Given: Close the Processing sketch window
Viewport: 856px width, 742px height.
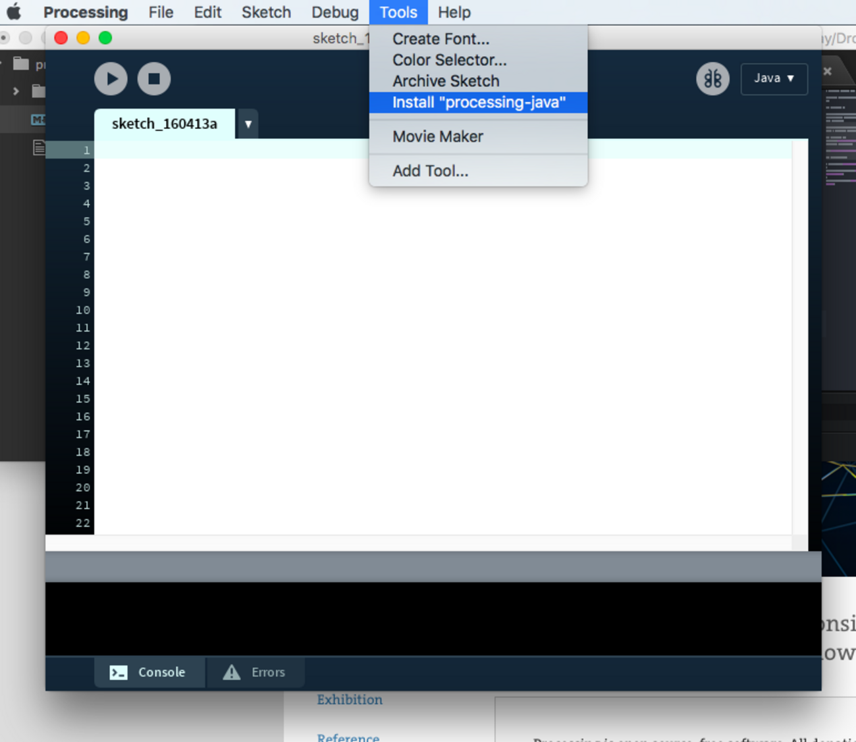Looking at the screenshot, I should point(61,38).
